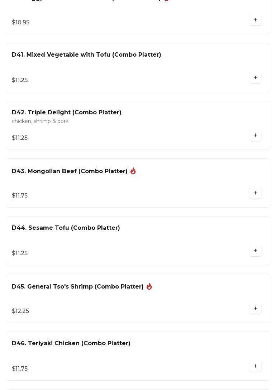Open D41 Mixed Vegetable with Tofu title
276x390 pixels.
click(x=86, y=55)
